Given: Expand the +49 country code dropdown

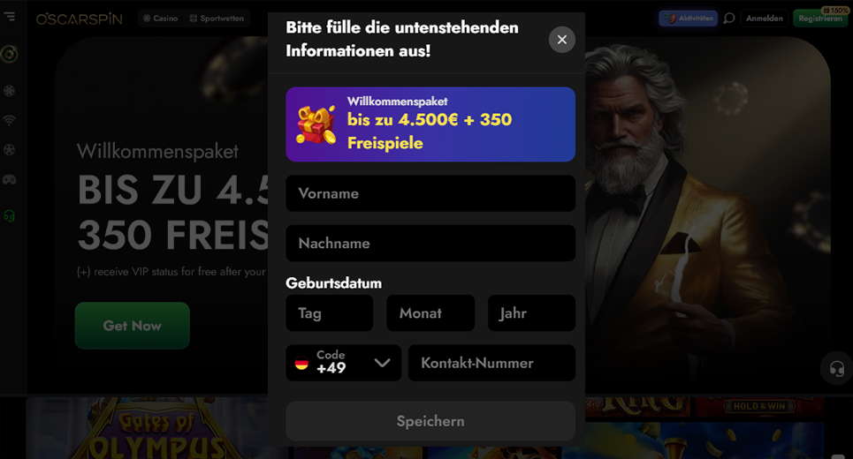Looking at the screenshot, I should [x=343, y=363].
